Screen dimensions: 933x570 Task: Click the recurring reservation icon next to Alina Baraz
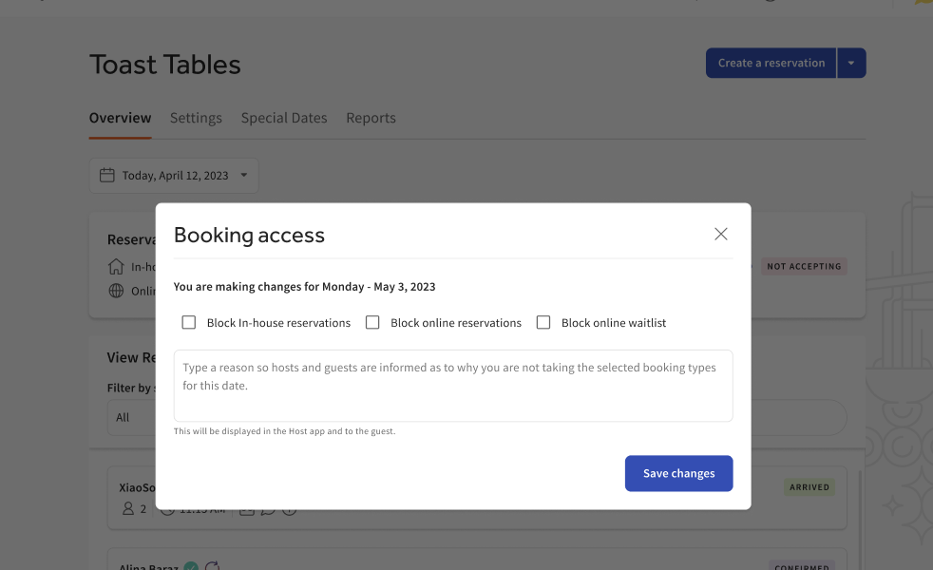[x=213, y=565]
